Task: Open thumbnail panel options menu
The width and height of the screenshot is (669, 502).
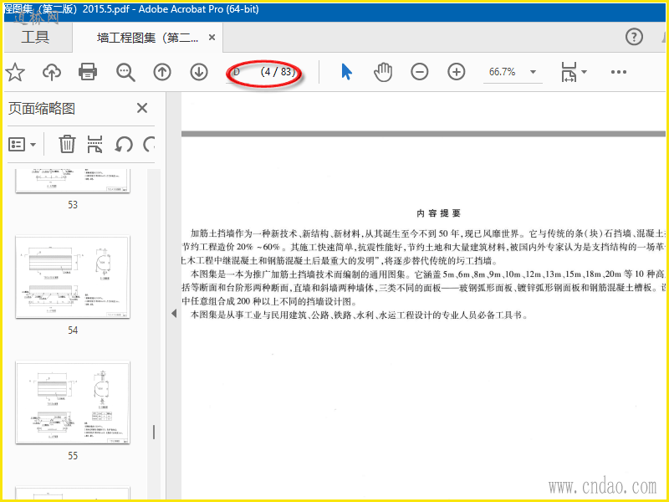Action: tap(23, 145)
